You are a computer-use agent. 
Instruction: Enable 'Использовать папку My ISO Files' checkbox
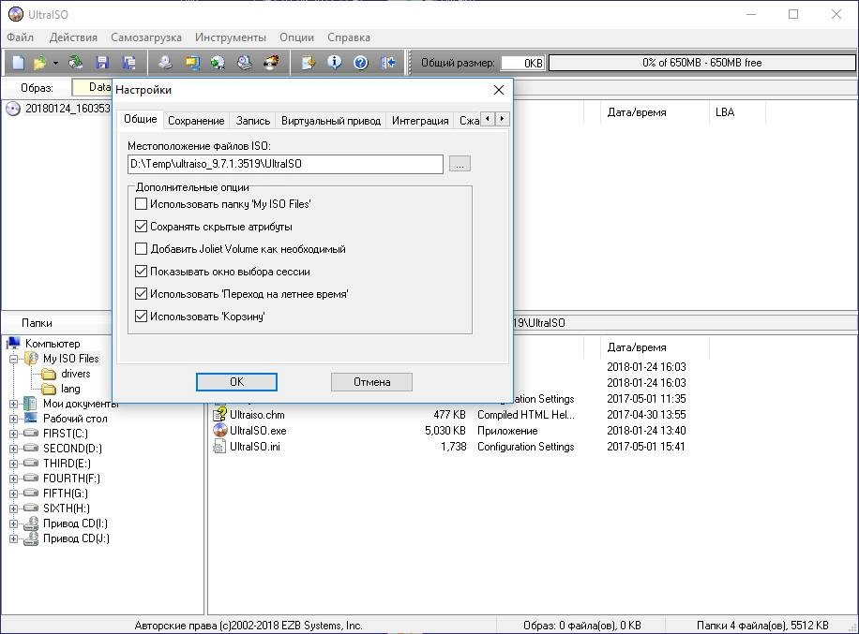(141, 204)
